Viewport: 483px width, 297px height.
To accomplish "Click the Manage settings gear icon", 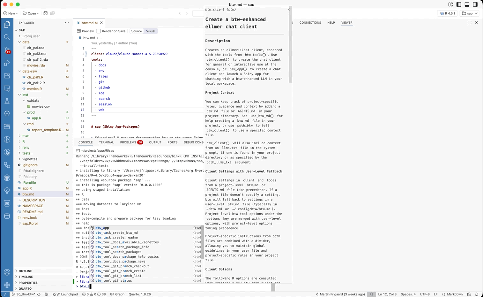I will [7, 285].
